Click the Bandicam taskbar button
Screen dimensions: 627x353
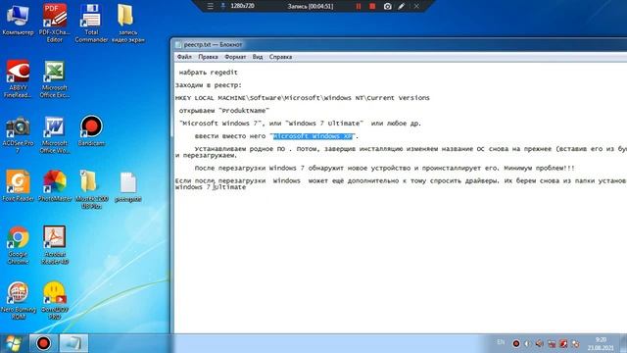click(x=43, y=343)
